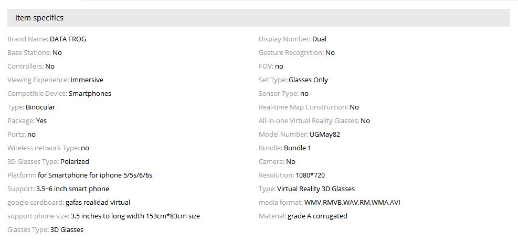
Task: Click the Gesture Recognition label
Action: (x=291, y=52)
